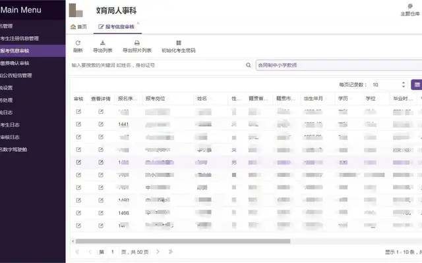The image size is (422, 263).
Task: Click the 每页记录数 value field
Action: click(x=385, y=85)
